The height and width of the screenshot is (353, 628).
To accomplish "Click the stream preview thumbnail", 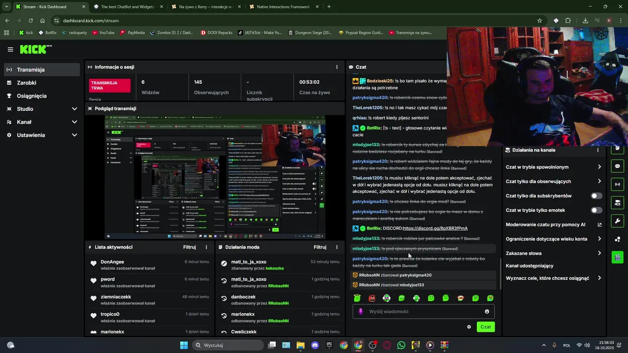I will [x=215, y=177].
